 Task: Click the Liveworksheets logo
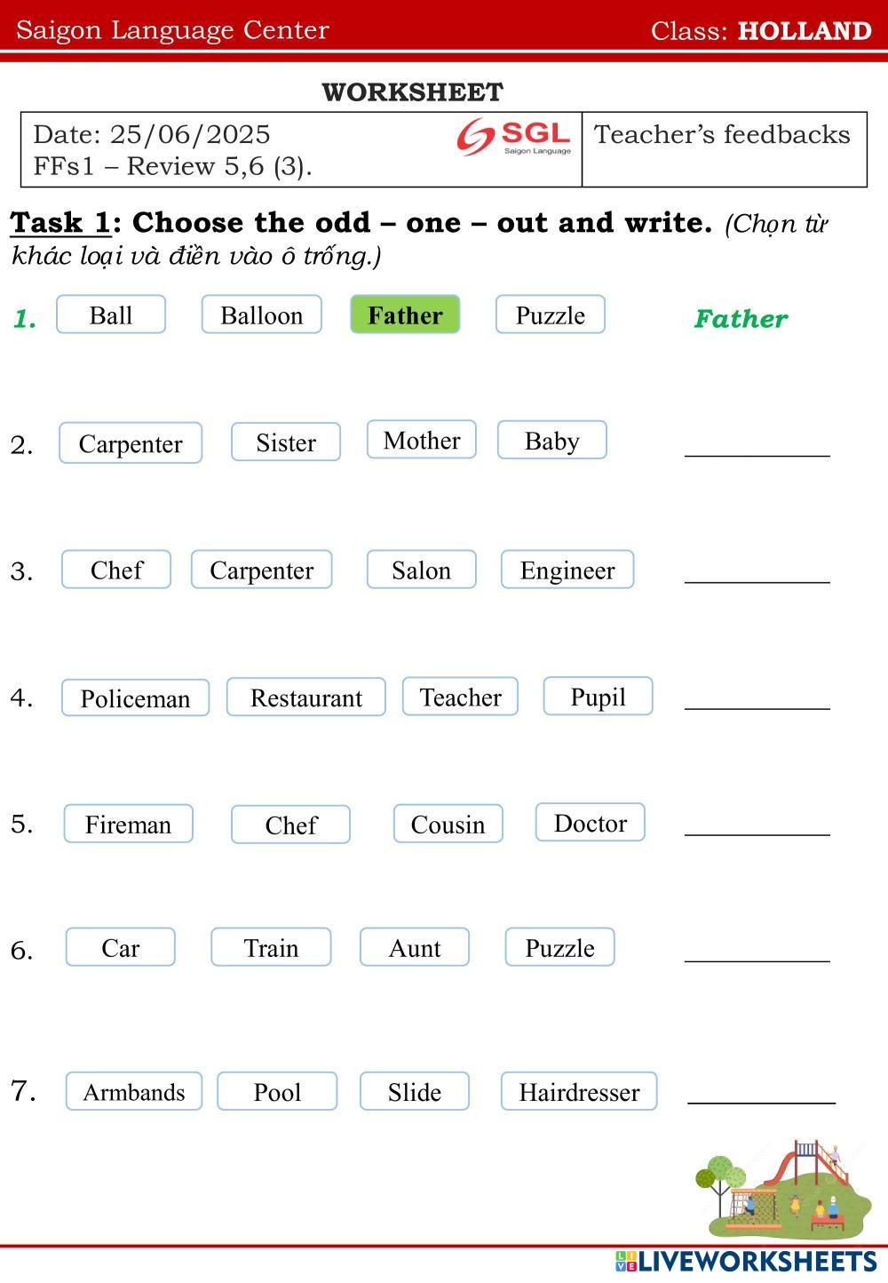pyautogui.click(x=745, y=1262)
